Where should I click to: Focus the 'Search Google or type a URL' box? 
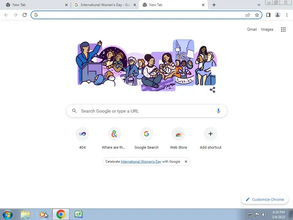[x=146, y=111]
